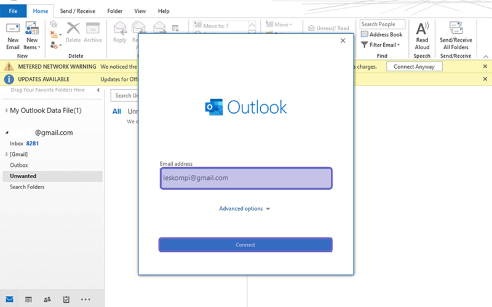Click the Meeting reply icon

(x=175, y=28)
